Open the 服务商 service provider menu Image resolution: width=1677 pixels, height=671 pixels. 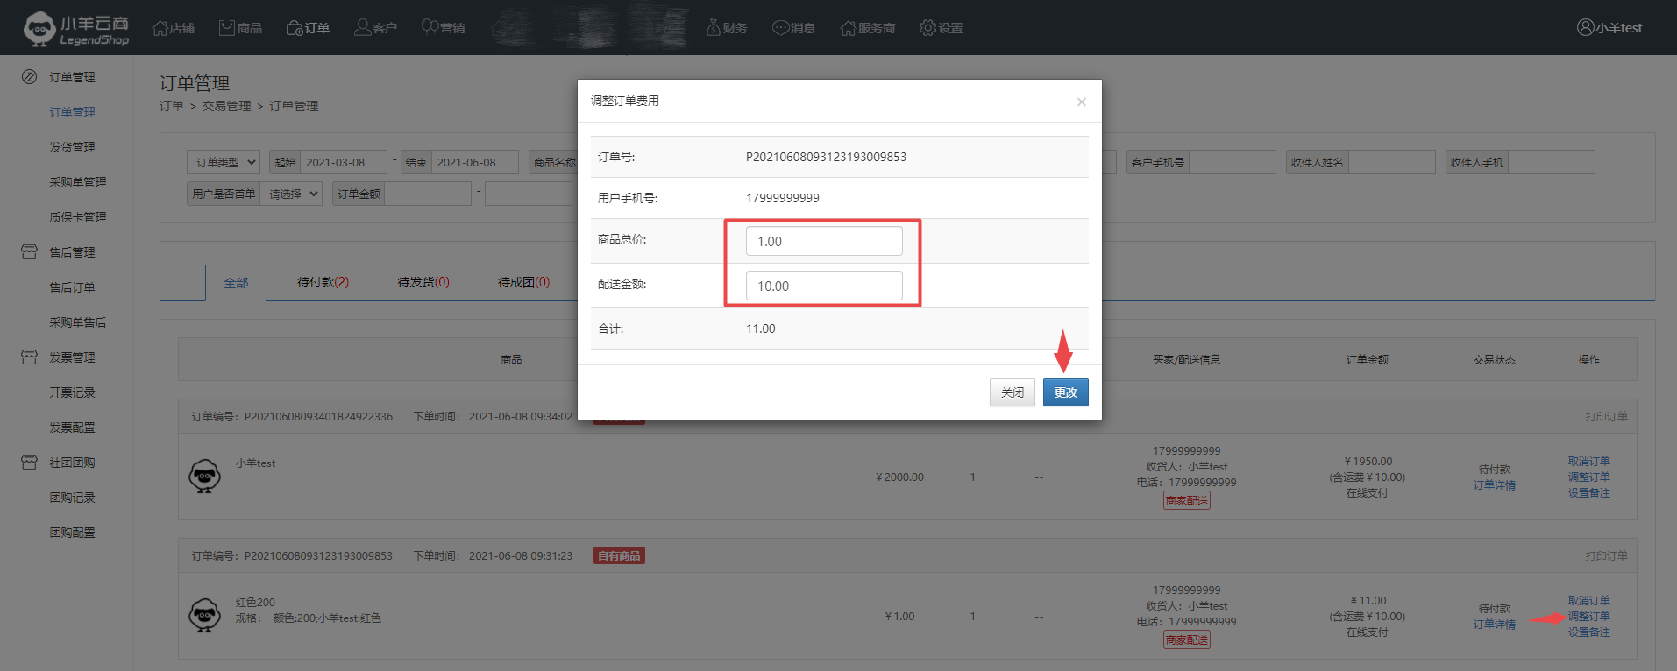pos(867,28)
